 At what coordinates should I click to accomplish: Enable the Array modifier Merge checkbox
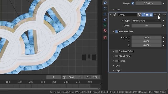tap(117, 61)
